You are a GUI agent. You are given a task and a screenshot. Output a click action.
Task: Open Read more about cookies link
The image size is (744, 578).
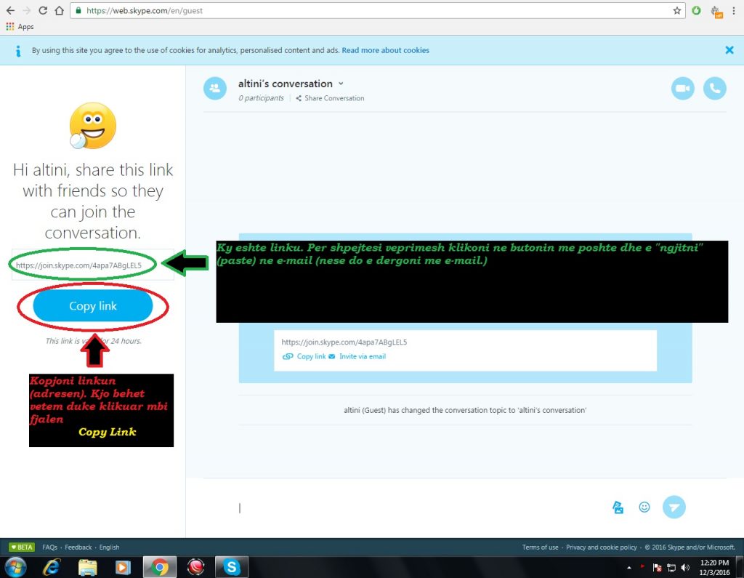point(385,50)
